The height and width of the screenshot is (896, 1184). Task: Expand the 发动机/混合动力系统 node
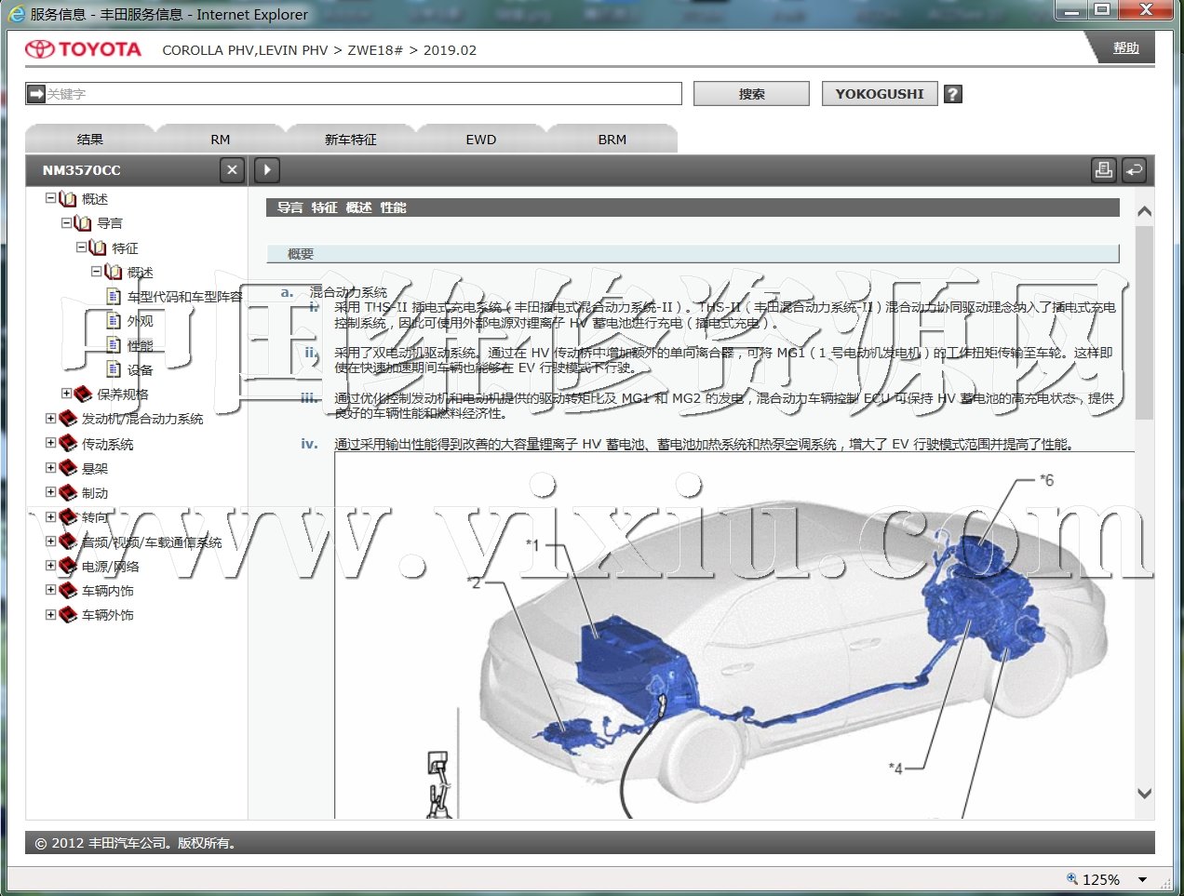click(x=51, y=419)
